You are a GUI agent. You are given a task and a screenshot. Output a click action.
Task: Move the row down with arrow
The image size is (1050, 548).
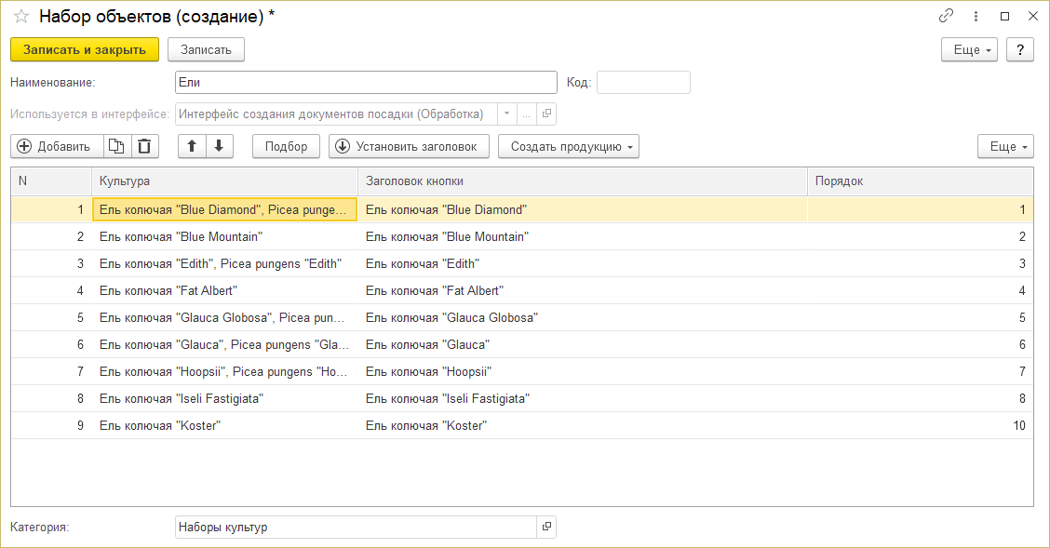click(x=219, y=146)
